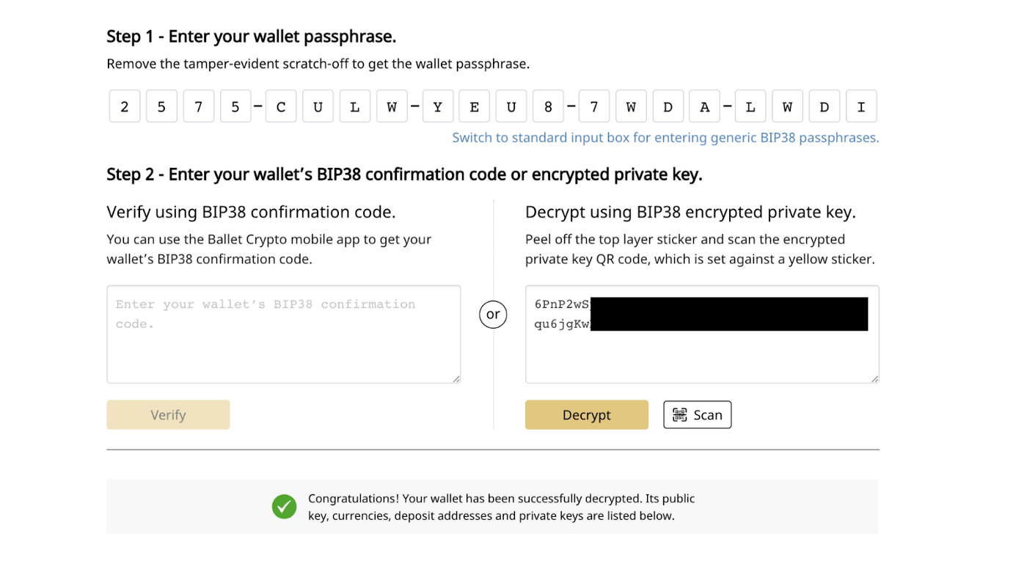Click the congratulations success message banner

click(x=491, y=506)
